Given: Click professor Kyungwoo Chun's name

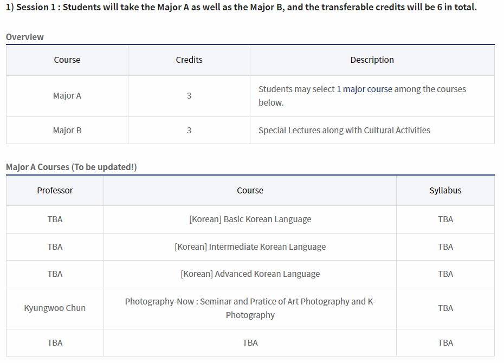Looking at the screenshot, I should 55,308.
